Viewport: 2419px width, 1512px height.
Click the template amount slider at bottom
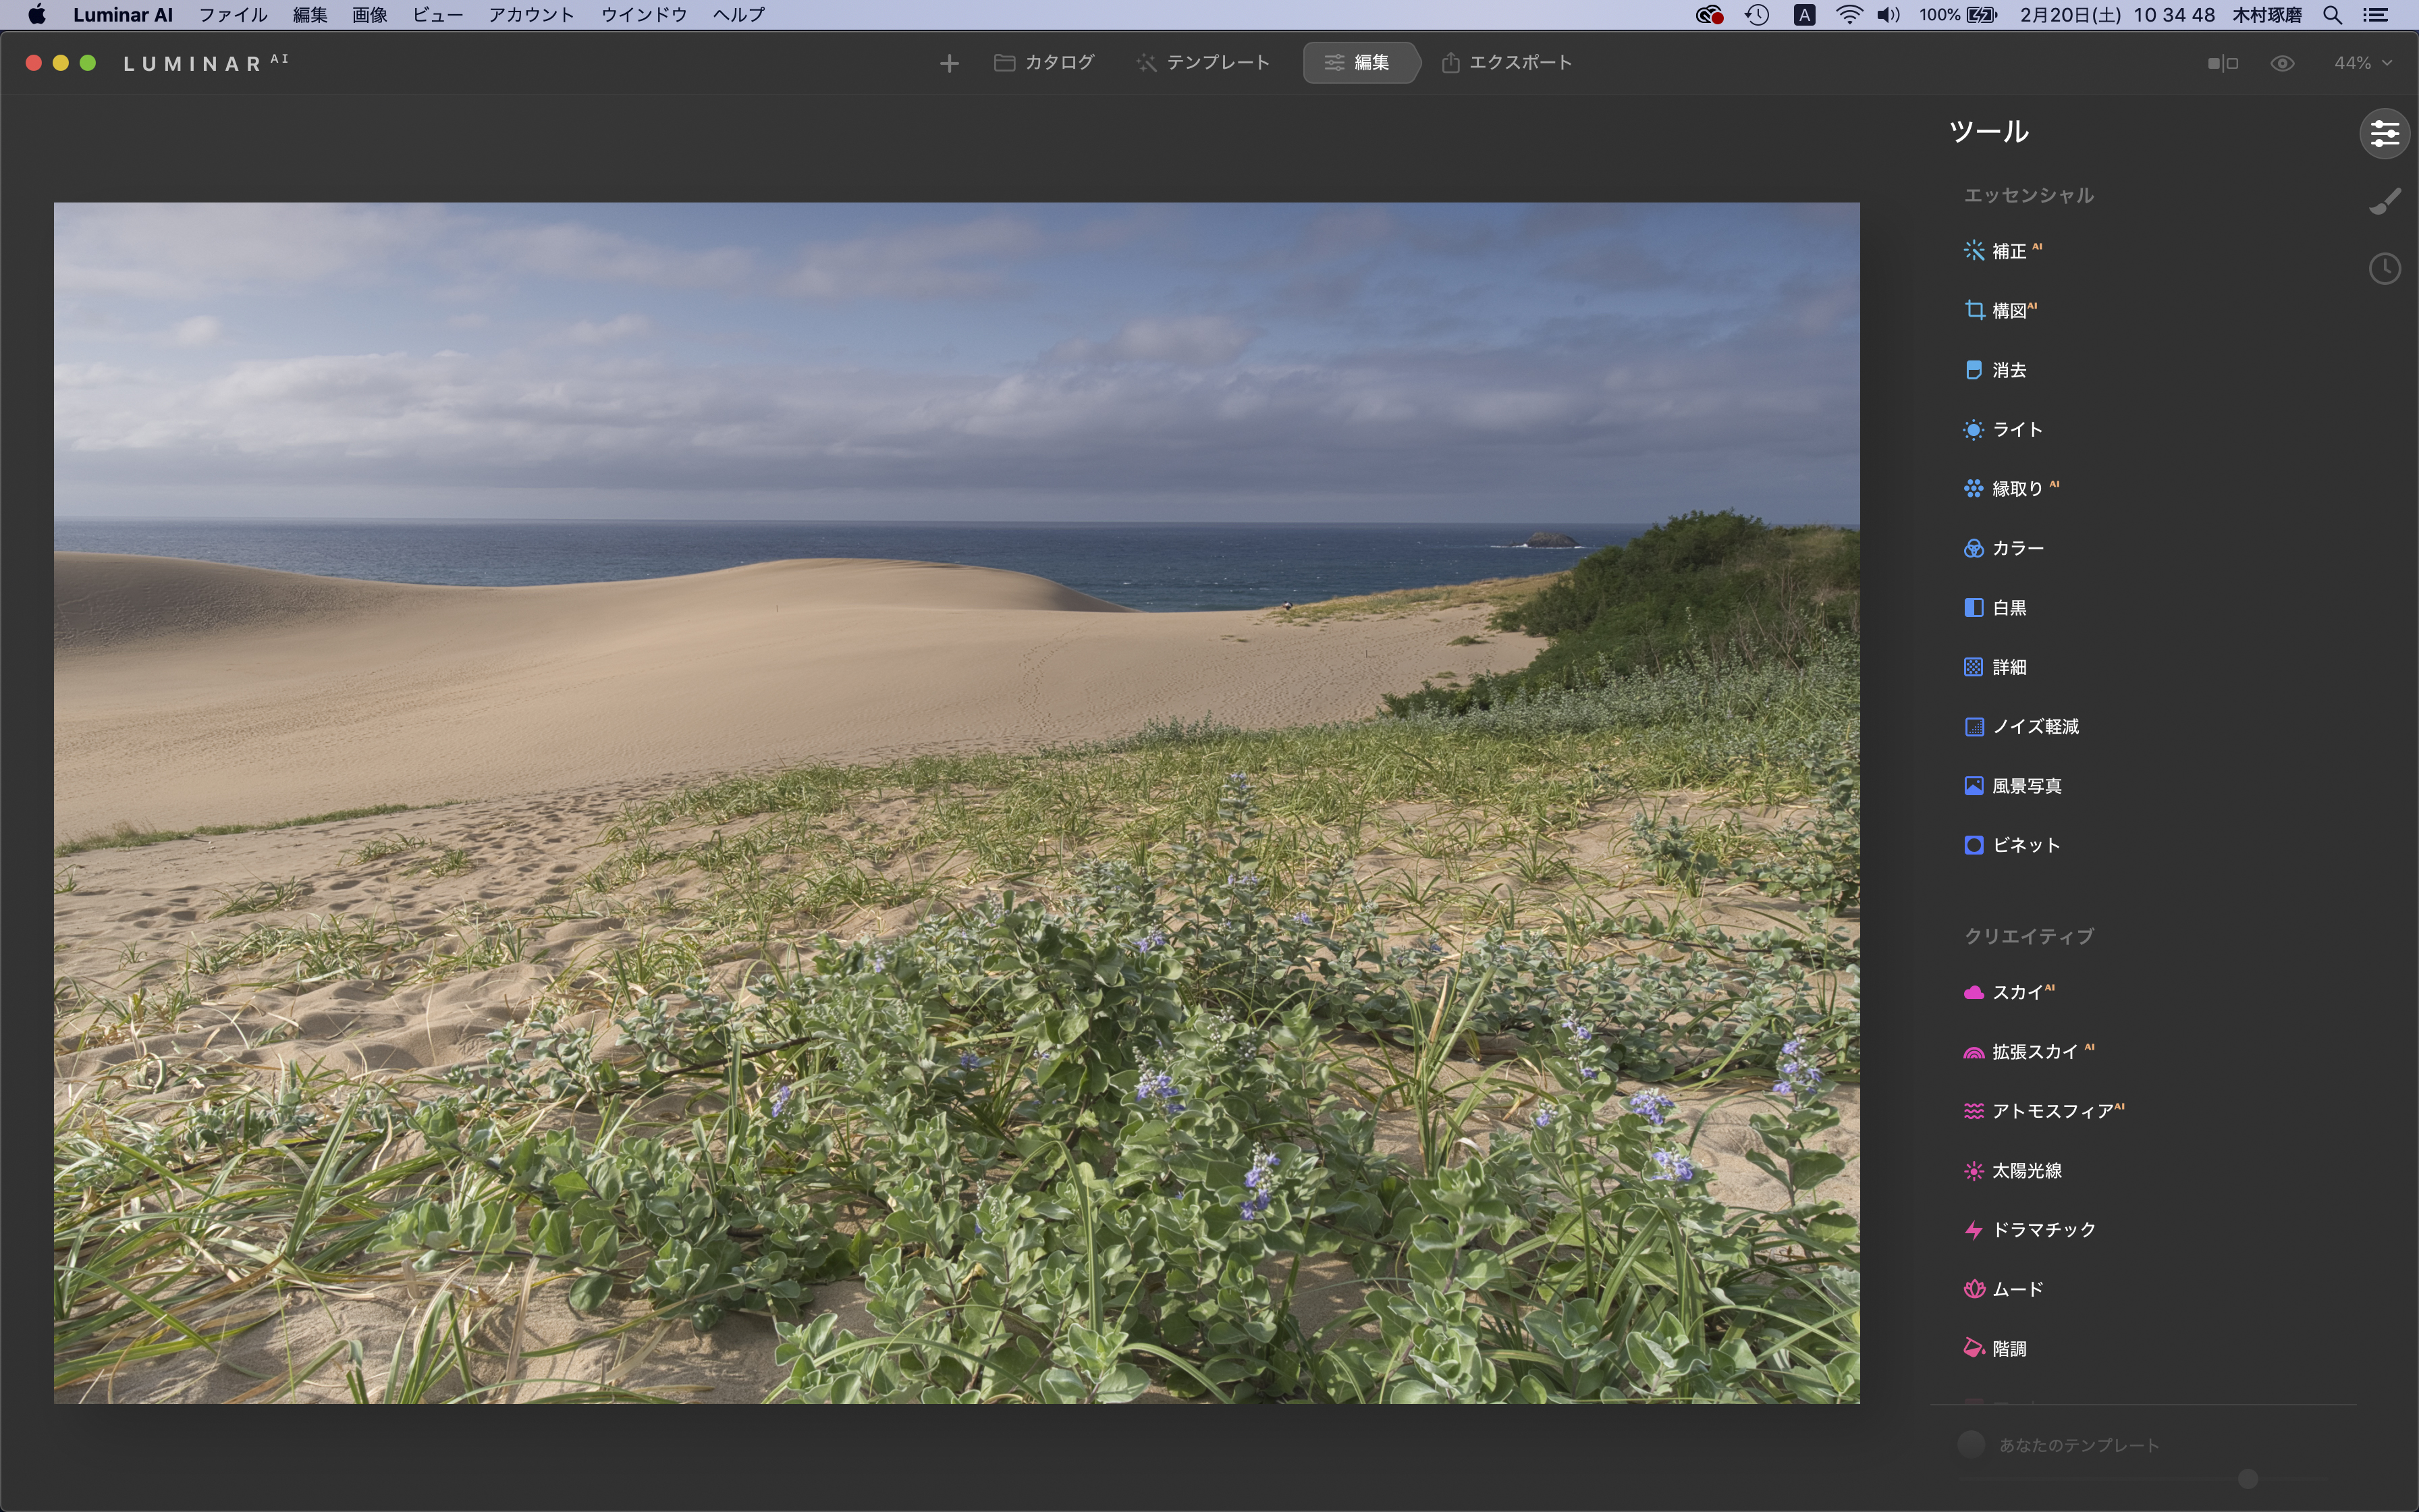coord(2247,1478)
